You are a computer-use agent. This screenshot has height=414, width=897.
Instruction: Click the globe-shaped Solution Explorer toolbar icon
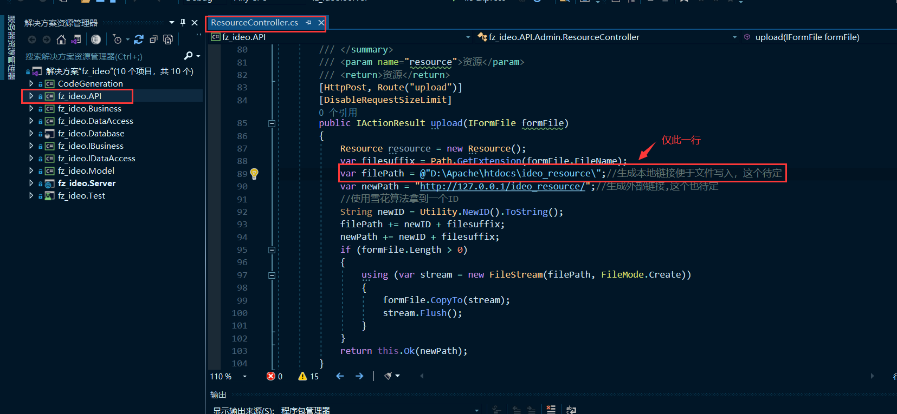click(96, 40)
